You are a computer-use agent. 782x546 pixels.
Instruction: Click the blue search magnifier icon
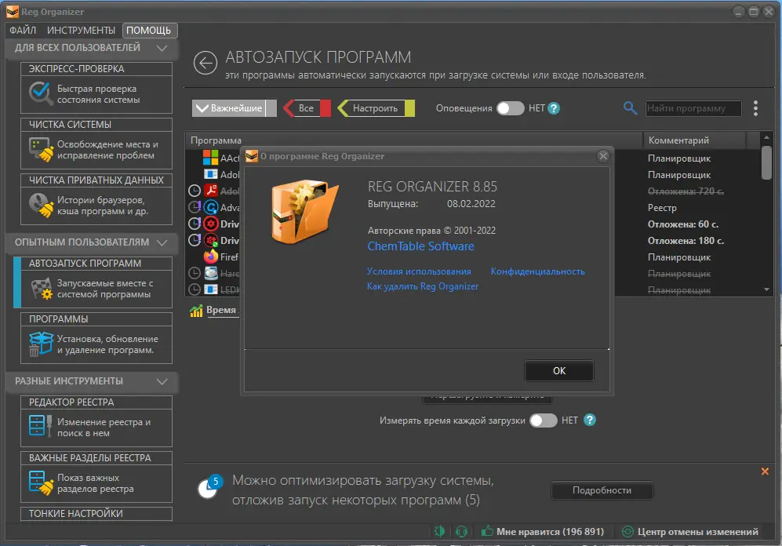point(629,107)
